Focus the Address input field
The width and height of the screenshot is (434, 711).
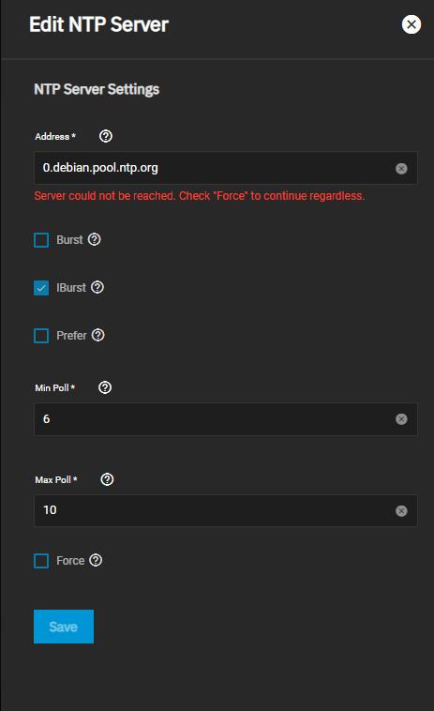226,168
